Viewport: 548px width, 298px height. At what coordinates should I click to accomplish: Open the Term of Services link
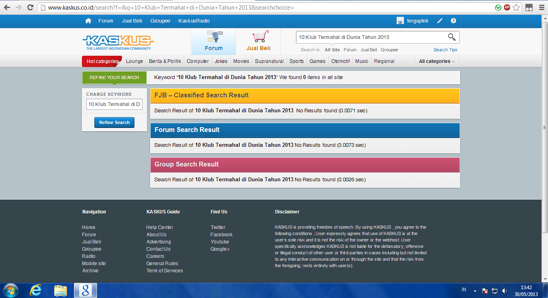coord(165,271)
